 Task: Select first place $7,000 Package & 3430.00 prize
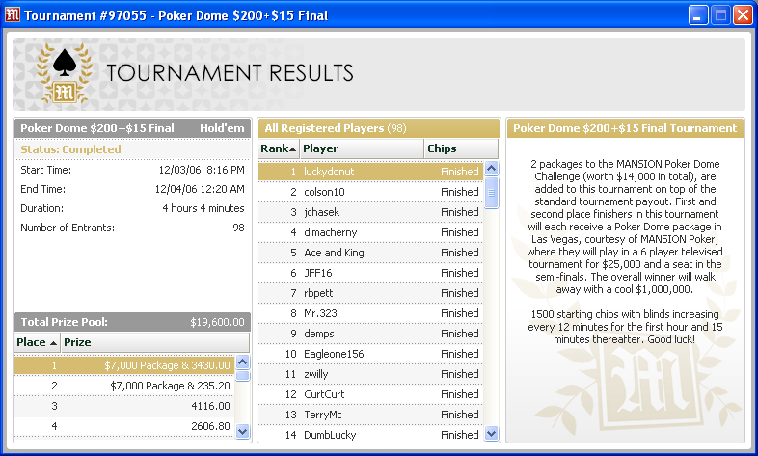point(124,365)
